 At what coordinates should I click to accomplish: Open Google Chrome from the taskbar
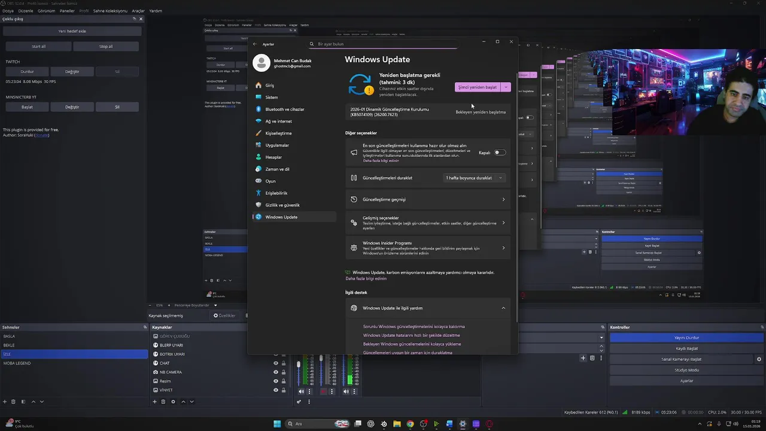pos(410,424)
